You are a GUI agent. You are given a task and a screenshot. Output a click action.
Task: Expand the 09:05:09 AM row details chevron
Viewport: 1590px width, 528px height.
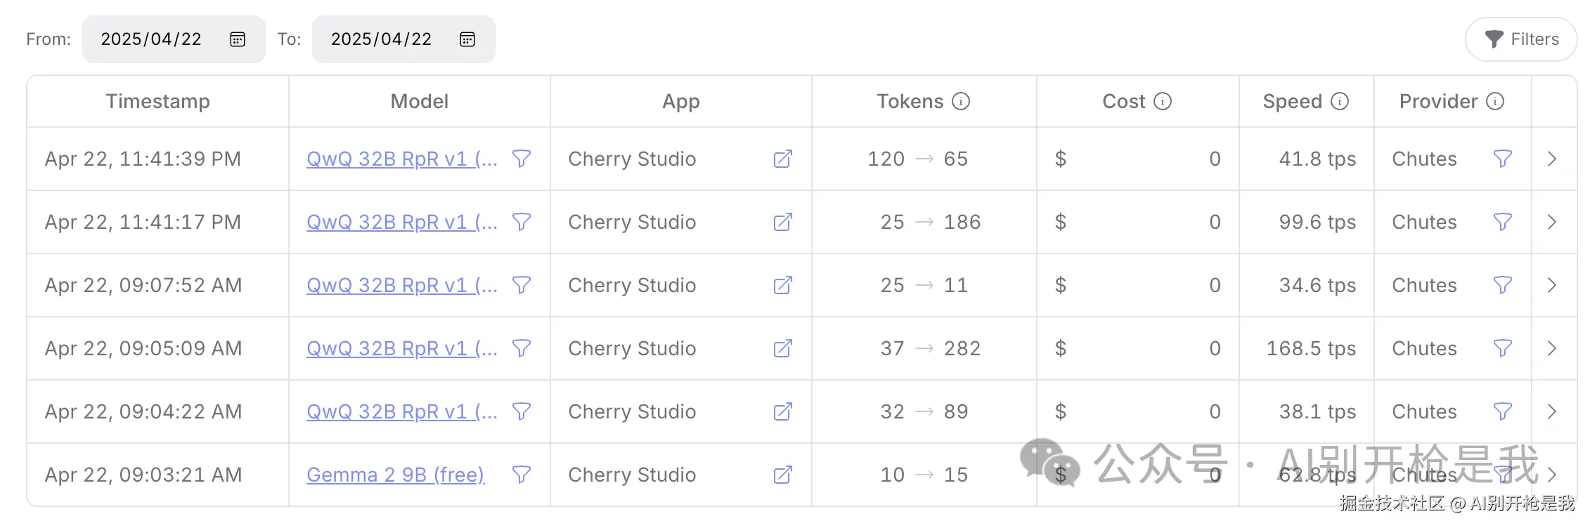[1552, 349]
